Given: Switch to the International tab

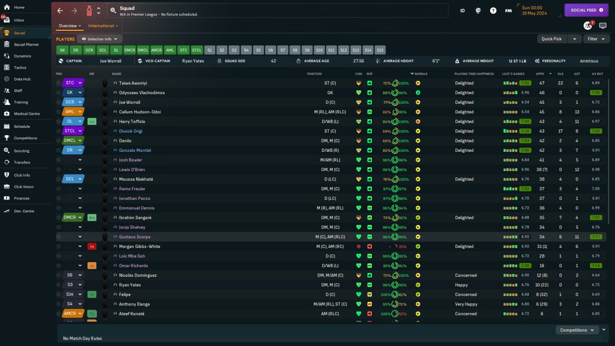Looking at the screenshot, I should point(103,26).
